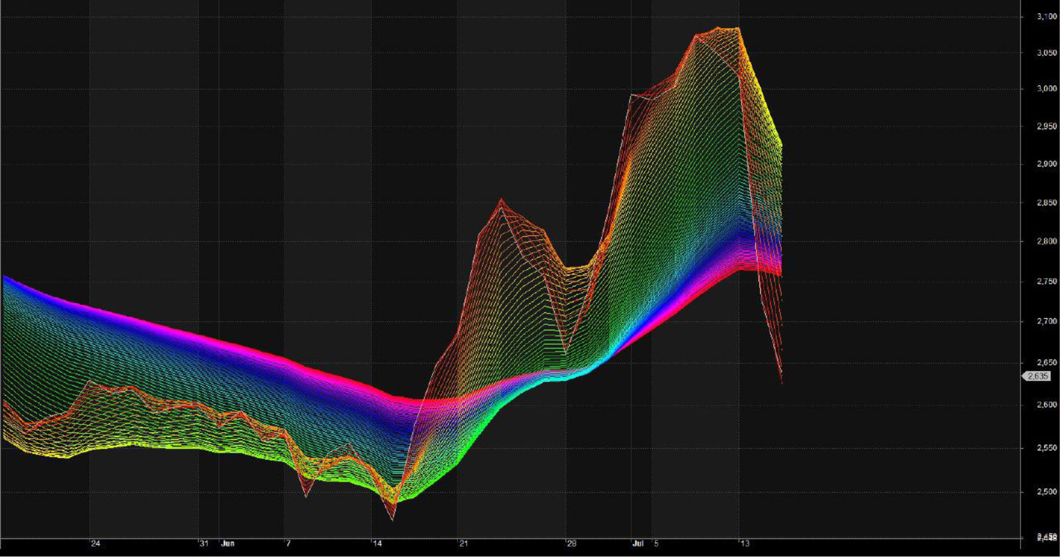Click the 2,700 price axis label
Viewport: 1060px width, 557px height.
[1046, 321]
